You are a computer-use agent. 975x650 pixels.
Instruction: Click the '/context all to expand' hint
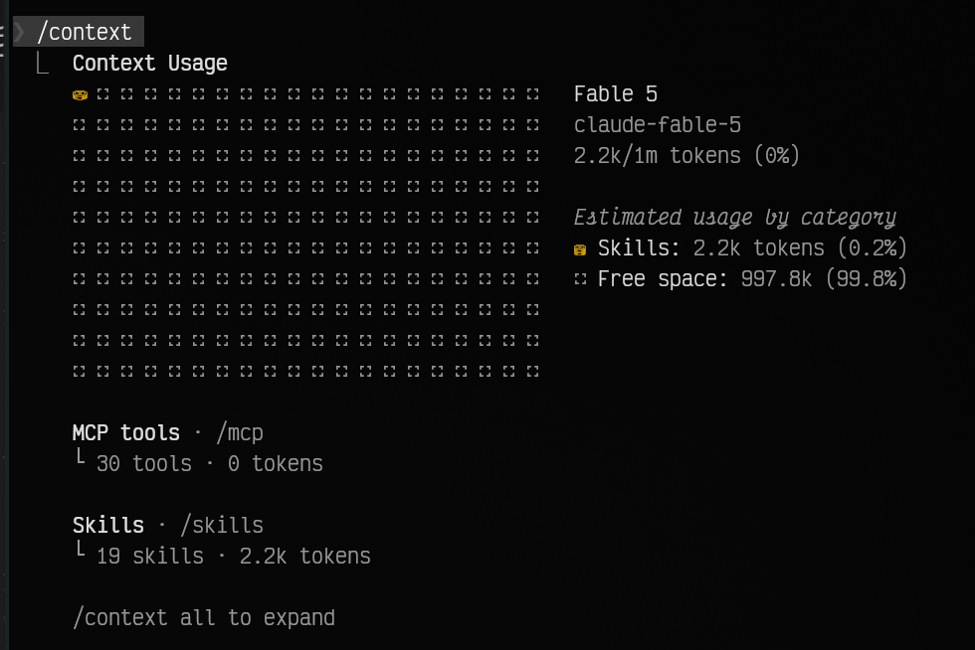click(204, 617)
